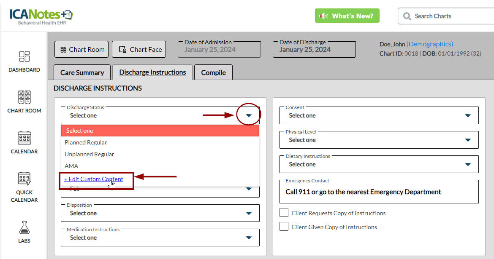This screenshot has height=259, width=494.
Task: Click the What's New megaphone button
Action: (x=347, y=16)
